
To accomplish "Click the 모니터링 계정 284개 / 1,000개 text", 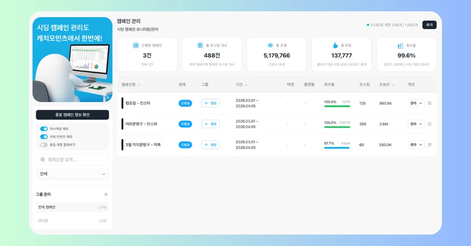I will pos(394,25).
